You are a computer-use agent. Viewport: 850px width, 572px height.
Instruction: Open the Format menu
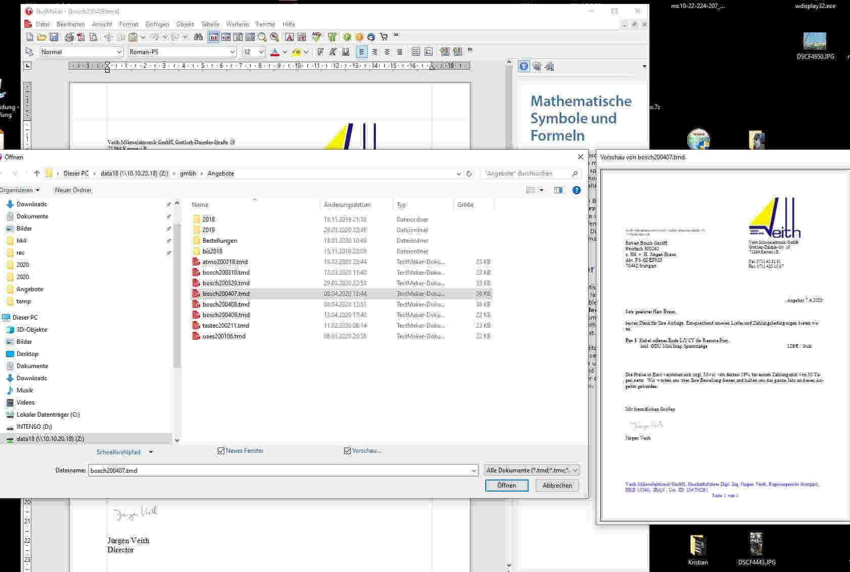(x=128, y=24)
